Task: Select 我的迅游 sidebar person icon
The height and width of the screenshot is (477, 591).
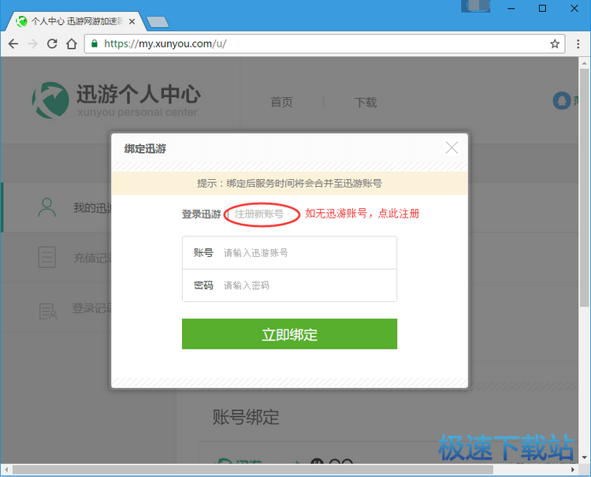Action: click(46, 207)
